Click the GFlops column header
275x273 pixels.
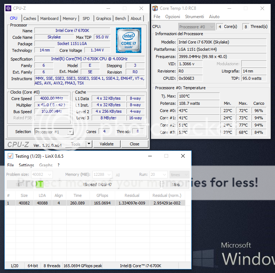100,195
